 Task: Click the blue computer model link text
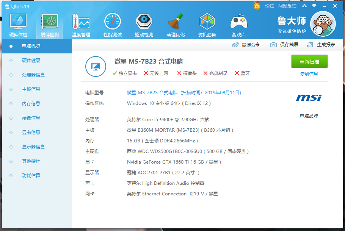184,93
